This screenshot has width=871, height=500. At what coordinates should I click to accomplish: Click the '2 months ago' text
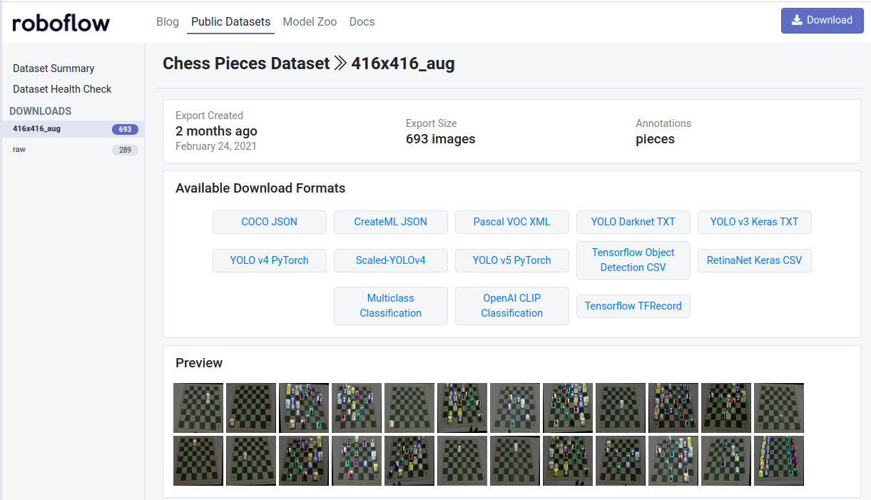pyautogui.click(x=216, y=131)
